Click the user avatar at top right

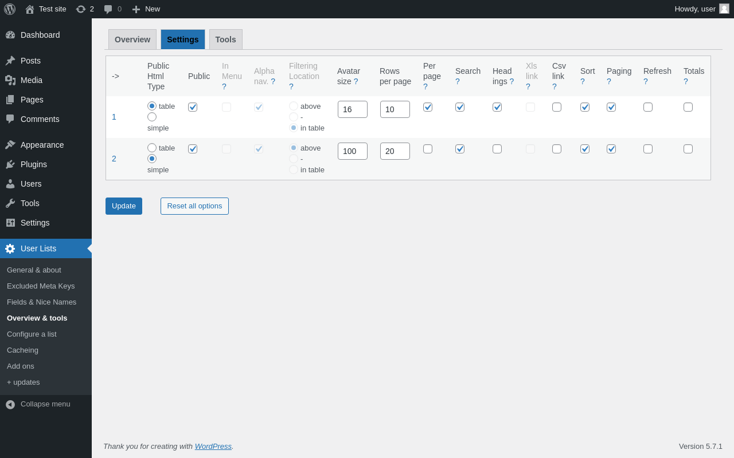(724, 9)
